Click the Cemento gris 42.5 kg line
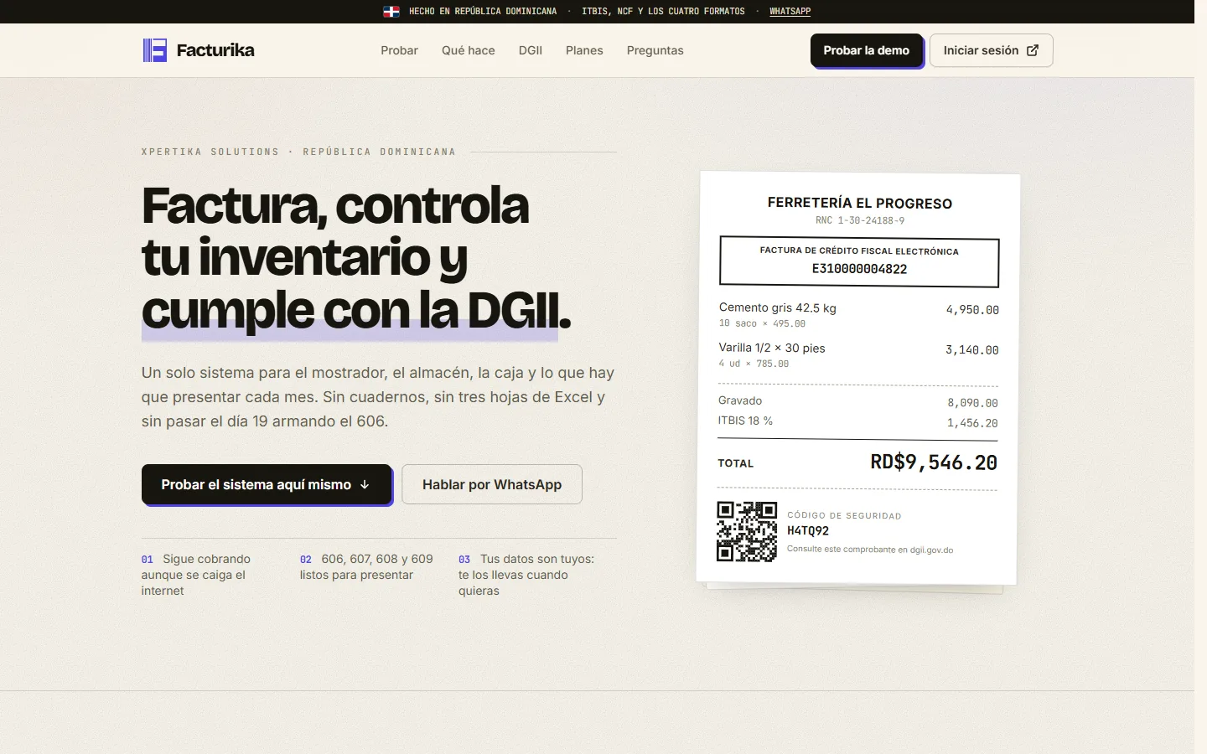The height and width of the screenshot is (754, 1207). 778,307
